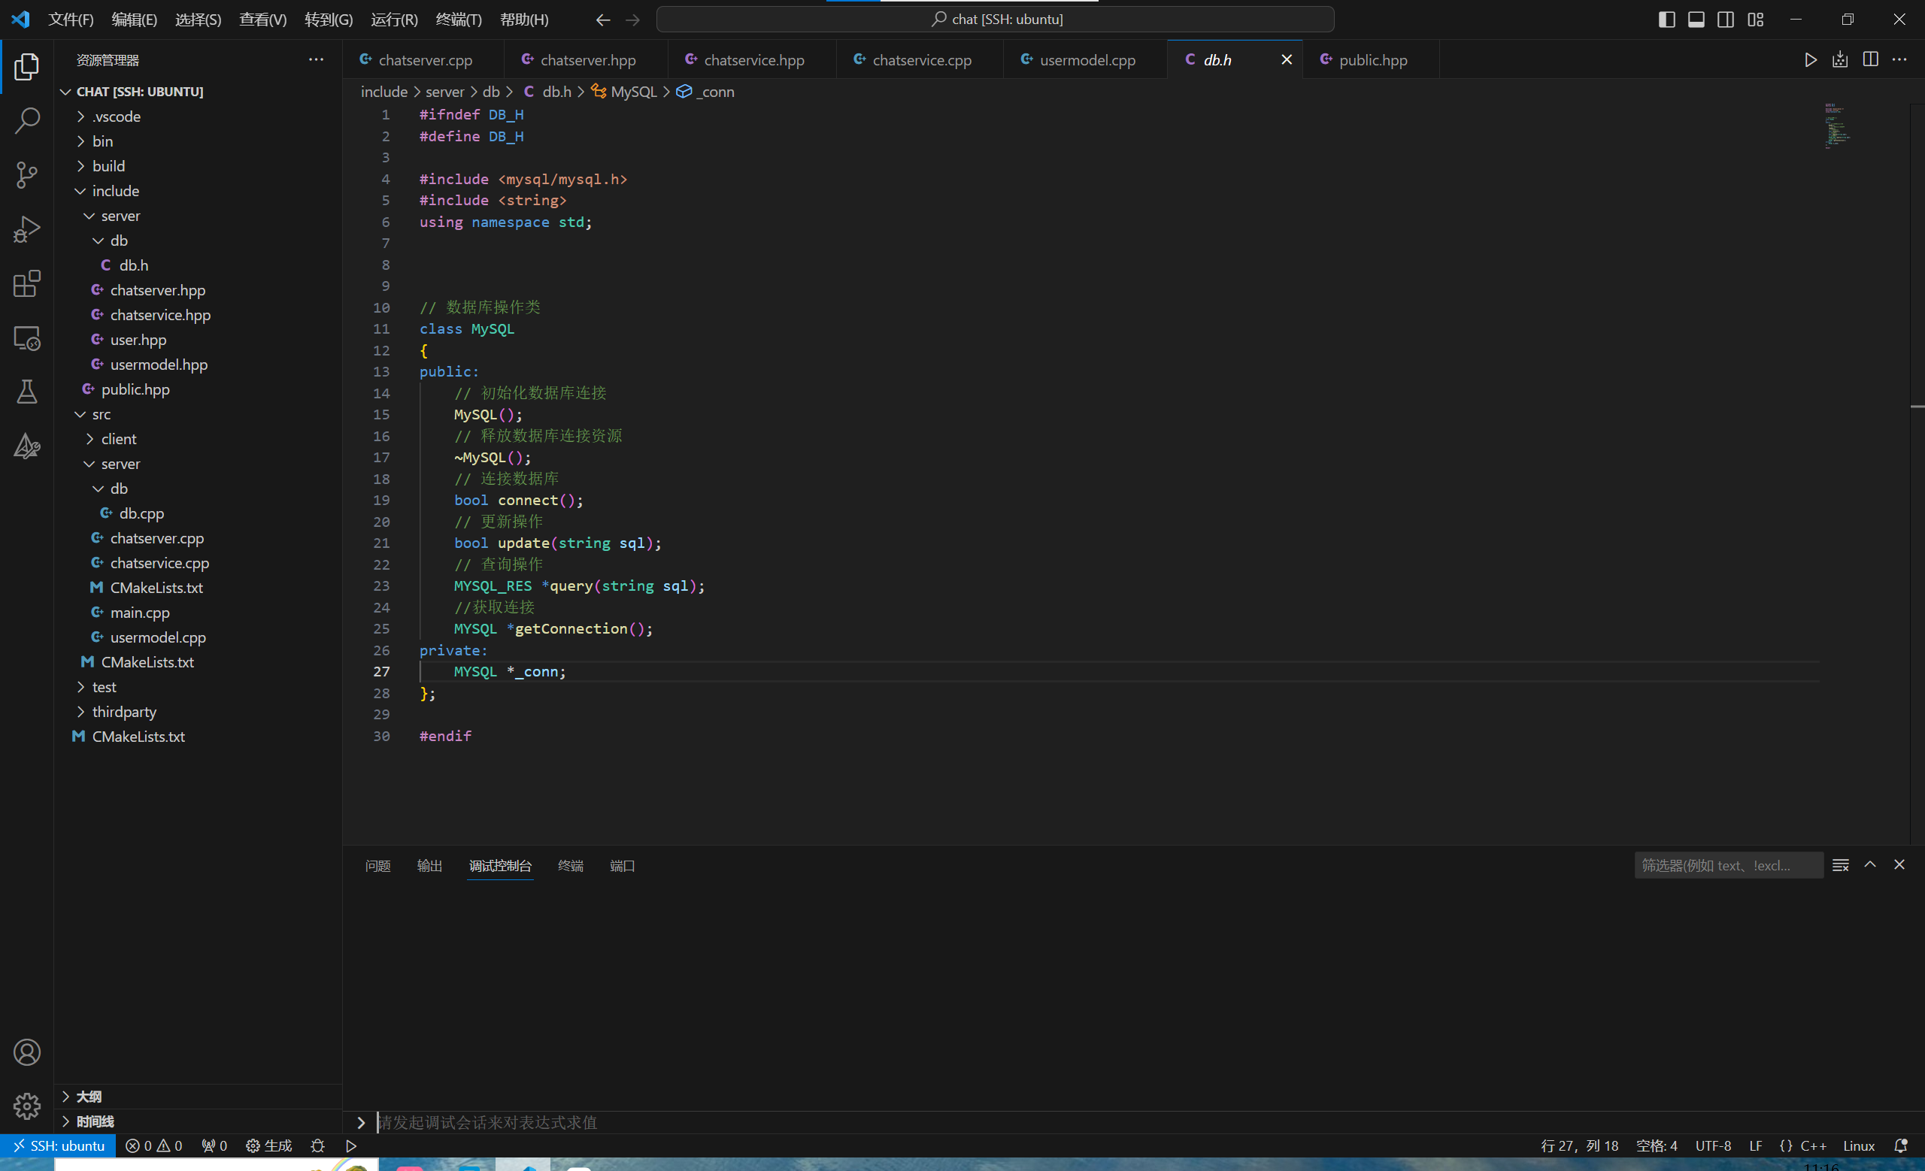Switch to the 终端 panel tab
This screenshot has height=1171, width=1925.
[x=570, y=865]
